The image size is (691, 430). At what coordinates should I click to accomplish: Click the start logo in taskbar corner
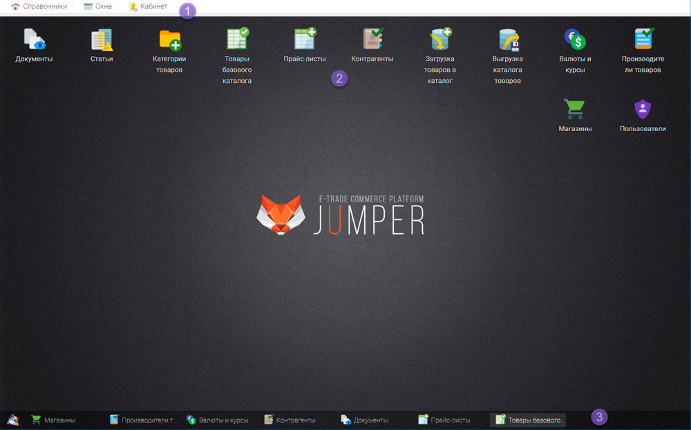[12, 420]
